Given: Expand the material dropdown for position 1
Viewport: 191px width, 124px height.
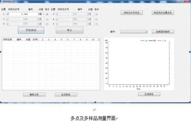Looking at the screenshot, I should tap(22, 14).
